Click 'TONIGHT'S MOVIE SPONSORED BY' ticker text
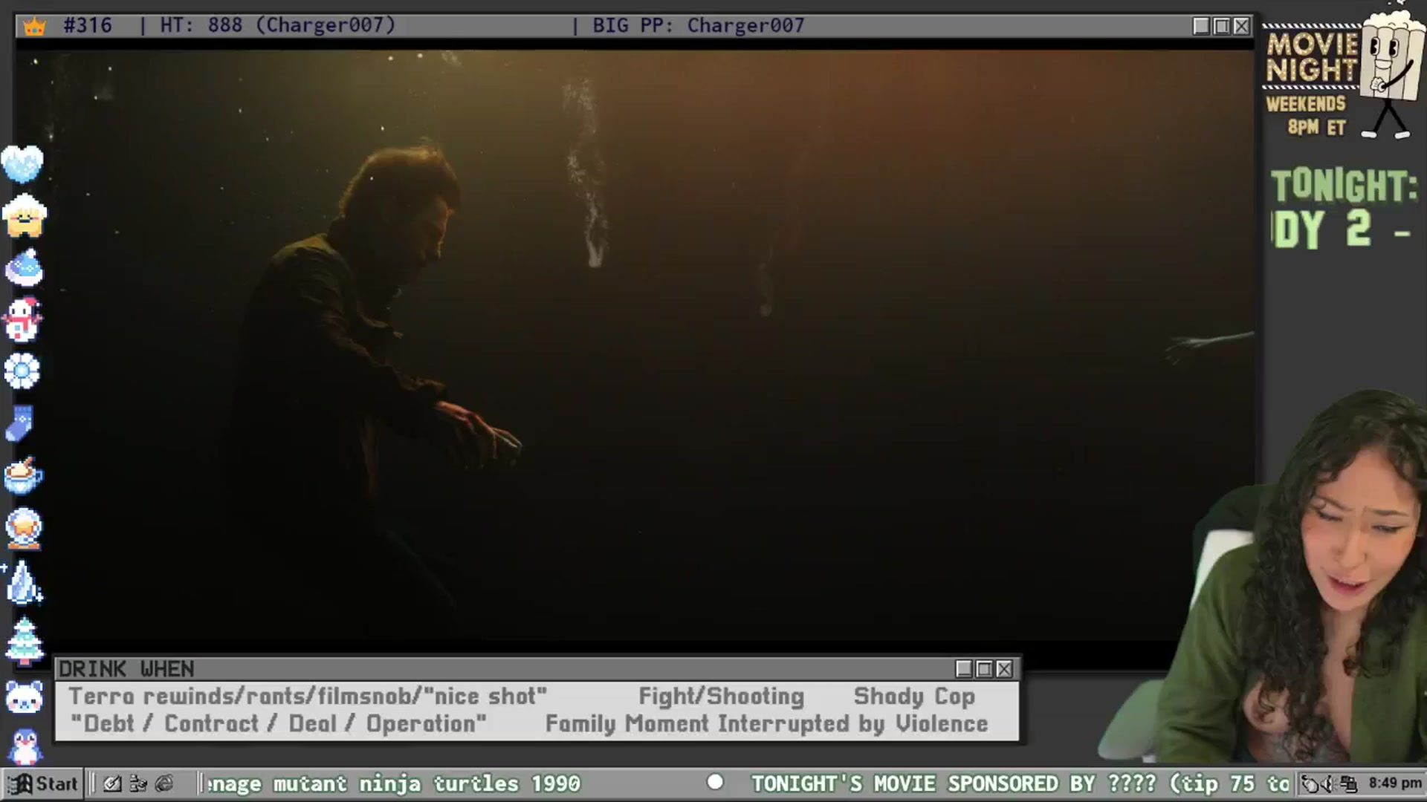This screenshot has width=1427, height=802. [923, 783]
